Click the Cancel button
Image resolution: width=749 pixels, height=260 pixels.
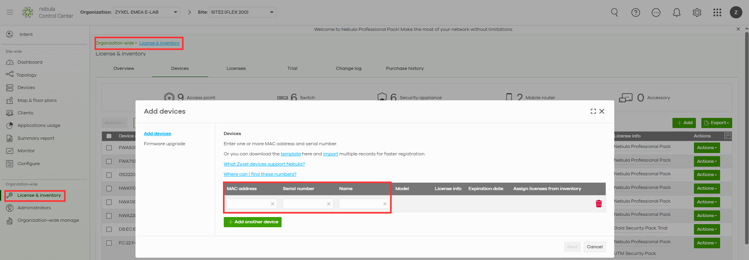pyautogui.click(x=595, y=247)
